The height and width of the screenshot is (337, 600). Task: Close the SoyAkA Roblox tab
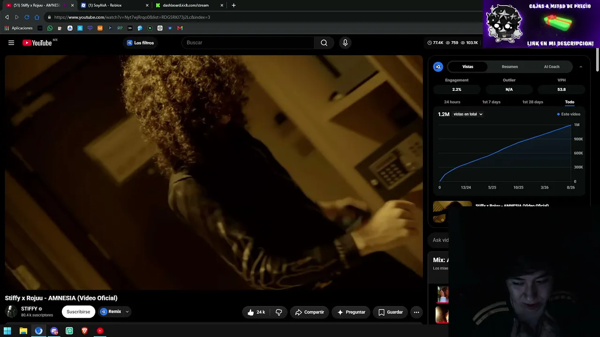pos(147,6)
